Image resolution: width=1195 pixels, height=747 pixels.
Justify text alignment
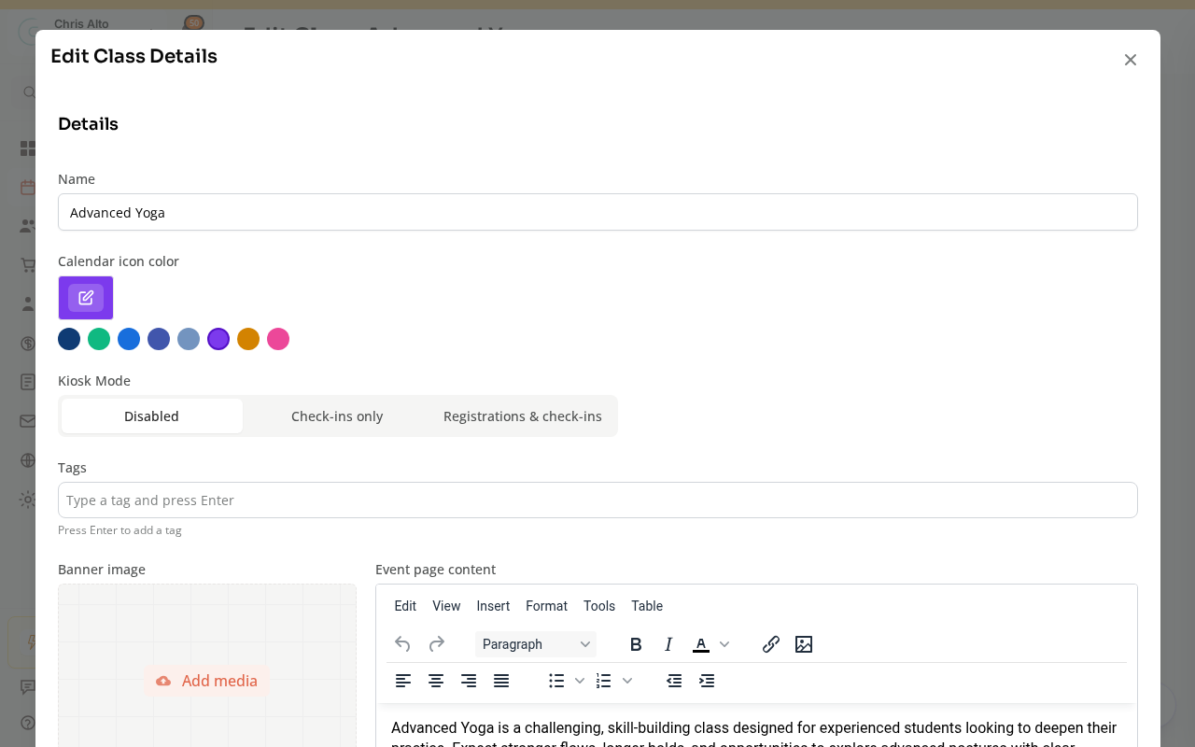pyautogui.click(x=501, y=681)
